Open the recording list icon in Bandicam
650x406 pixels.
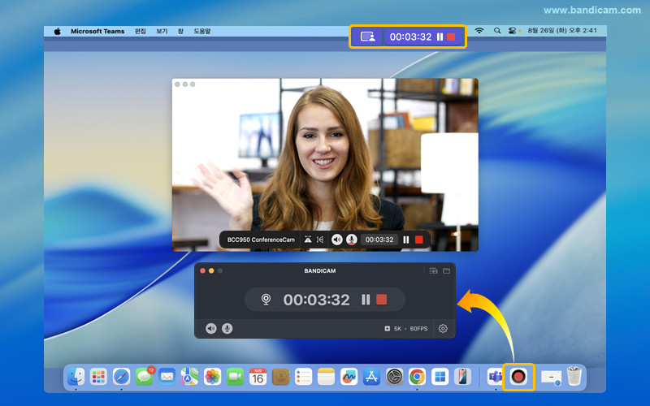point(433,270)
